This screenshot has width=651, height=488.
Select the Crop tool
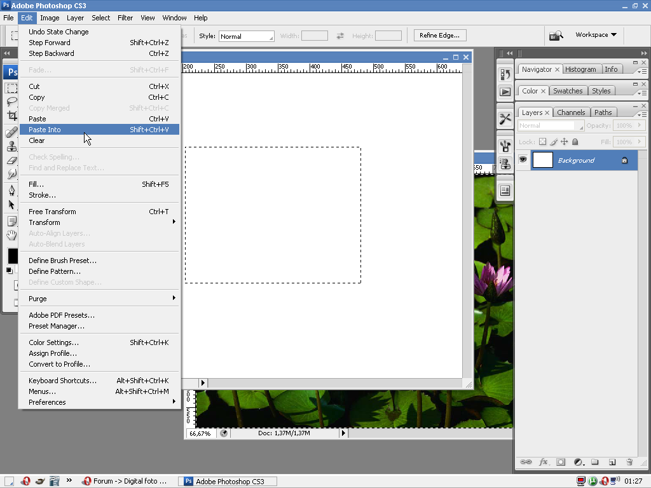[x=11, y=116]
